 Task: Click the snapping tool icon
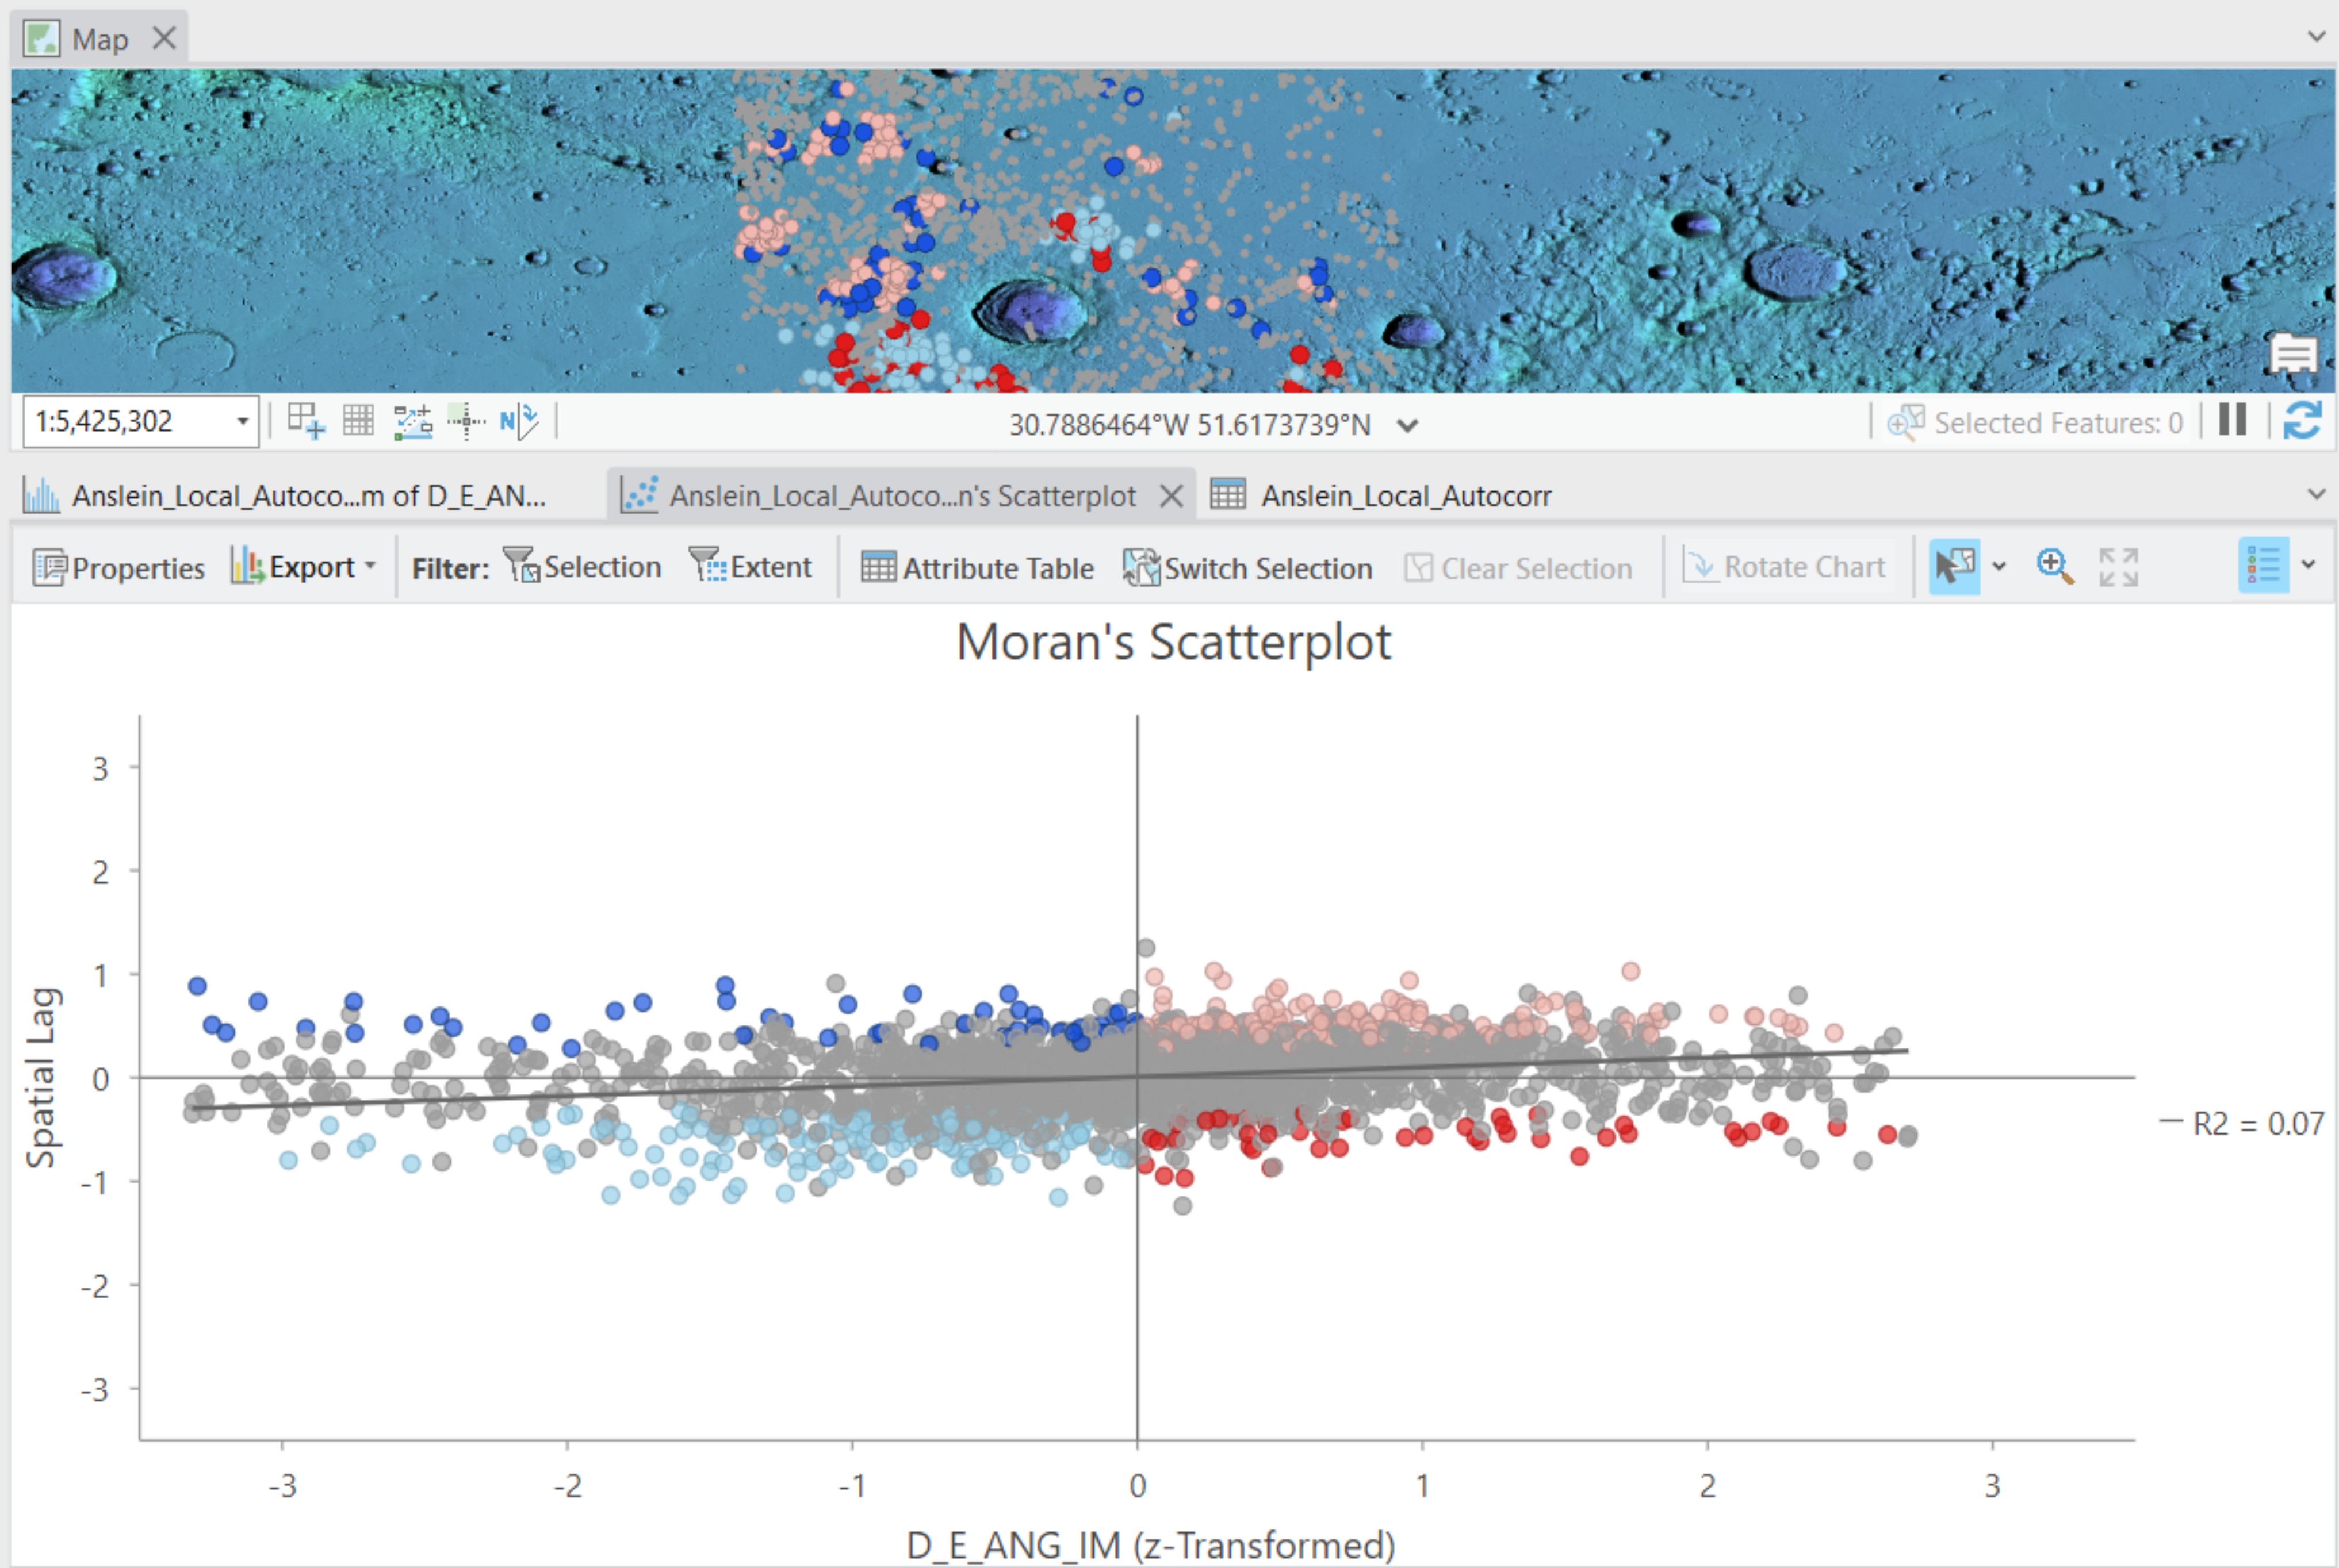pos(465,421)
